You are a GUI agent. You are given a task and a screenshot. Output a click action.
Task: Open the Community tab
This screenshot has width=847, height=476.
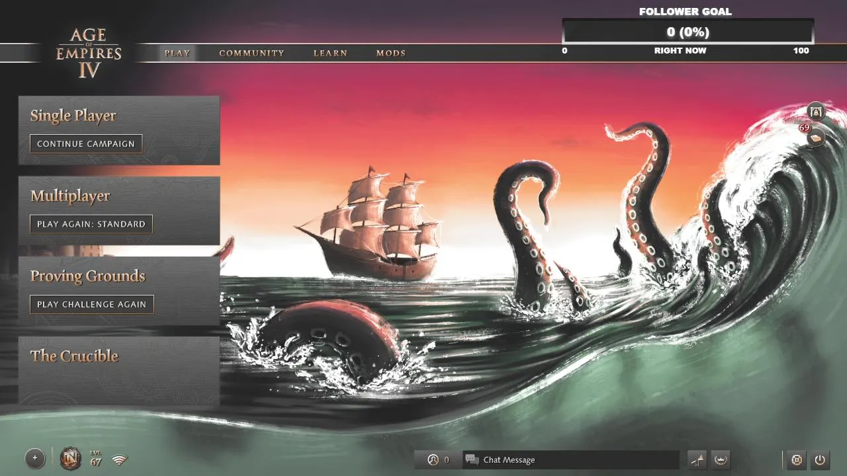click(x=251, y=53)
